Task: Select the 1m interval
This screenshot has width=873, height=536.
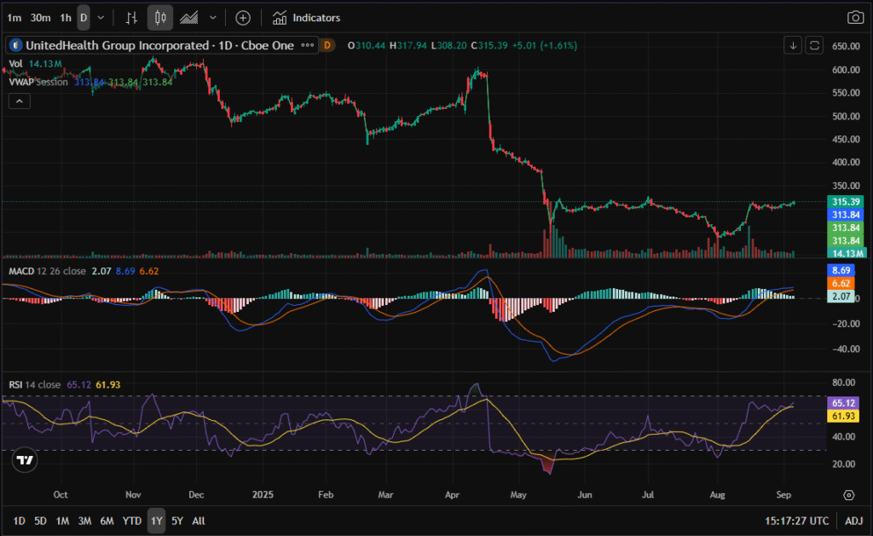Action: point(13,17)
